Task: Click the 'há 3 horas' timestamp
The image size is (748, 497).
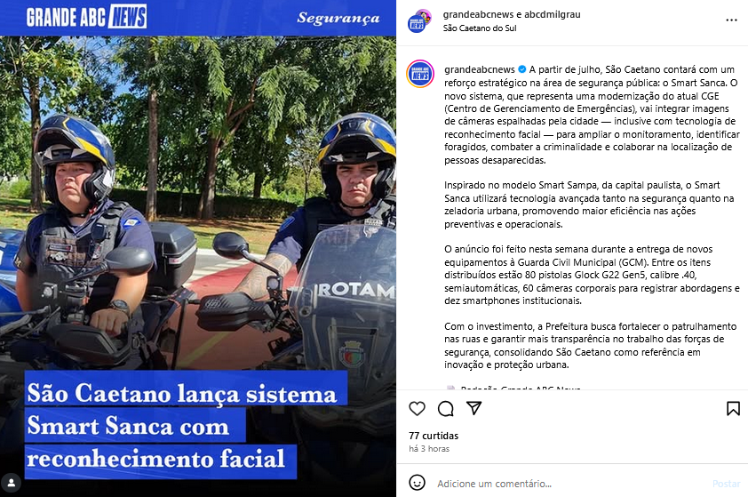Action: (429, 449)
